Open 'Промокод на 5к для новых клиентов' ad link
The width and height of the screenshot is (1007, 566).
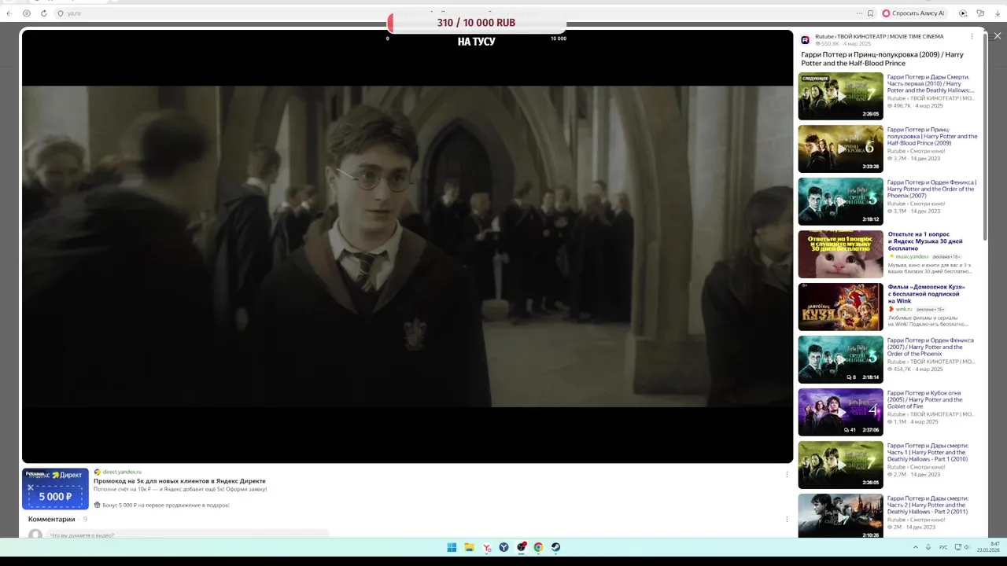(179, 481)
